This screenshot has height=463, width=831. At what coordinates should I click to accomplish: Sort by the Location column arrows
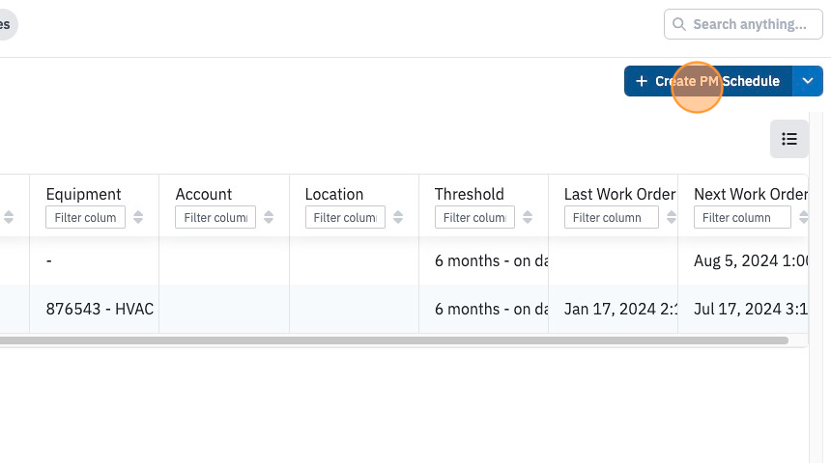coord(398,217)
